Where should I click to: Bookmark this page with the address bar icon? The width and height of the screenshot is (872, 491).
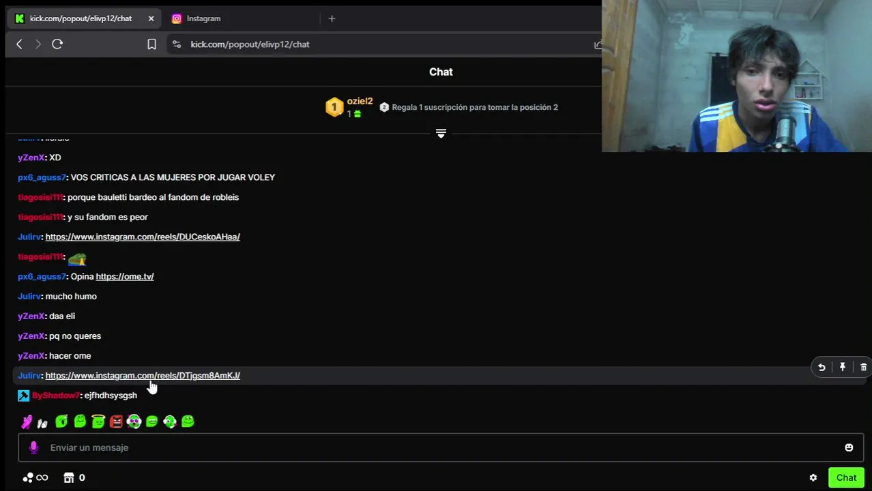151,44
